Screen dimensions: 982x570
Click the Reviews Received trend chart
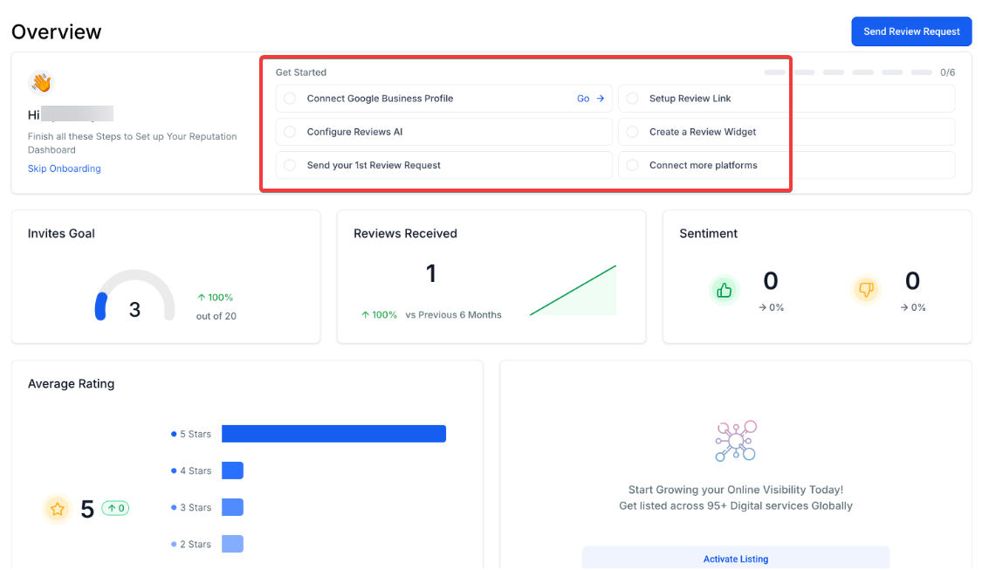click(x=573, y=290)
